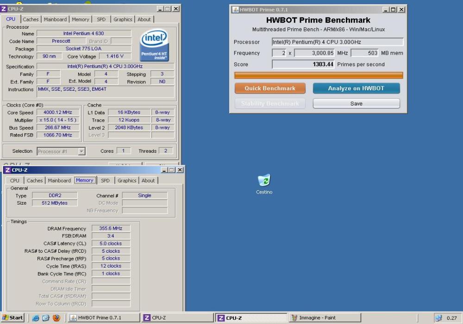This screenshot has width=463, height=324.
Task: Select the CPU tab in top CPU-Z window
Action: coord(11,19)
